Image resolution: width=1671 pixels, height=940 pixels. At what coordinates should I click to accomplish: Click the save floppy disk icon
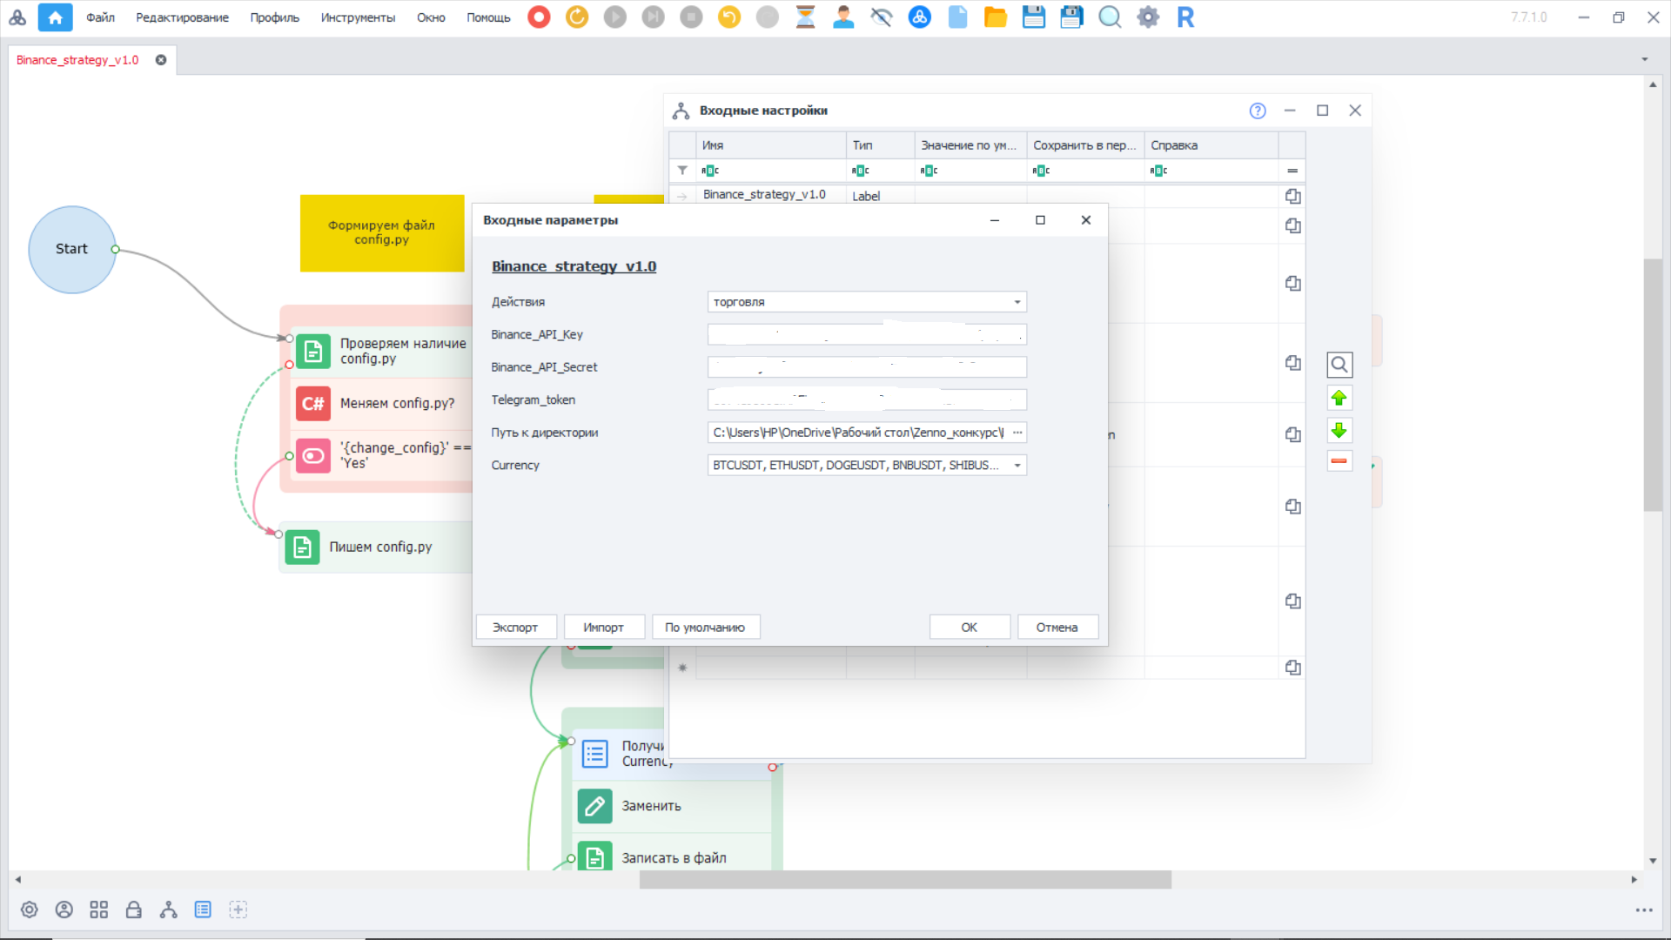click(1033, 17)
